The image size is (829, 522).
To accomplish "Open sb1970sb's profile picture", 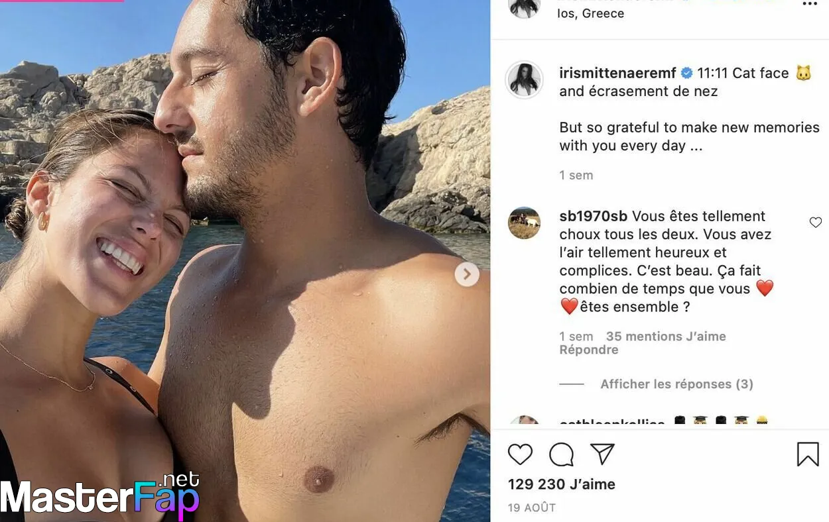I will (524, 223).
